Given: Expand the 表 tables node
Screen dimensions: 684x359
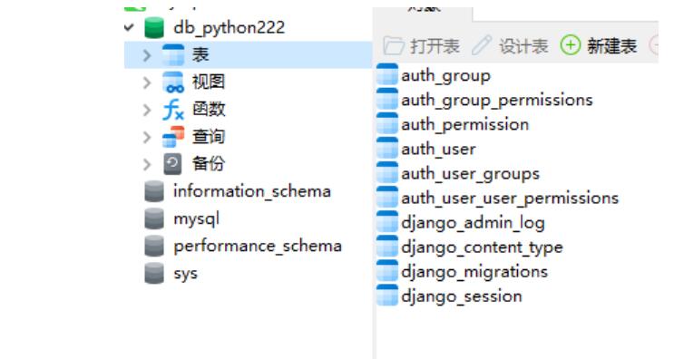Looking at the screenshot, I should pyautogui.click(x=147, y=55).
